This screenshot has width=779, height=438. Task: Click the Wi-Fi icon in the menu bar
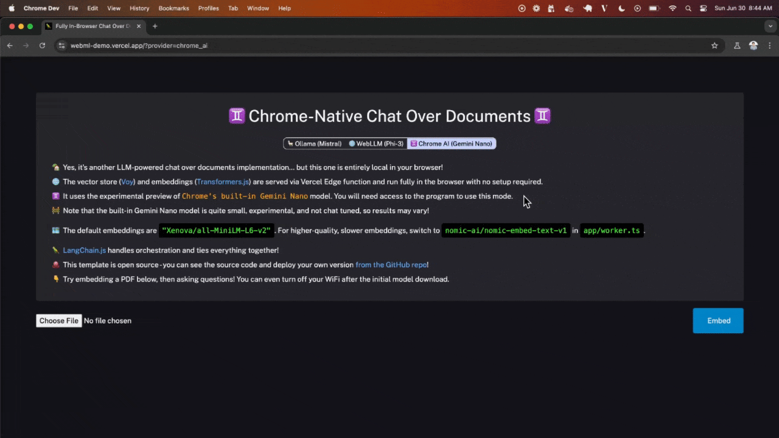point(672,8)
